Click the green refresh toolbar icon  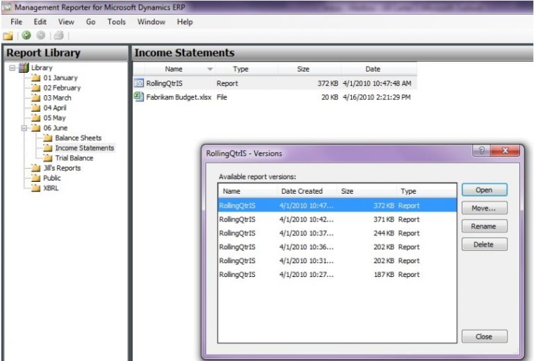coord(26,35)
